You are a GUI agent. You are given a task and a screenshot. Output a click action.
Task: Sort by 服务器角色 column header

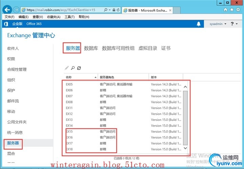pos(123,77)
